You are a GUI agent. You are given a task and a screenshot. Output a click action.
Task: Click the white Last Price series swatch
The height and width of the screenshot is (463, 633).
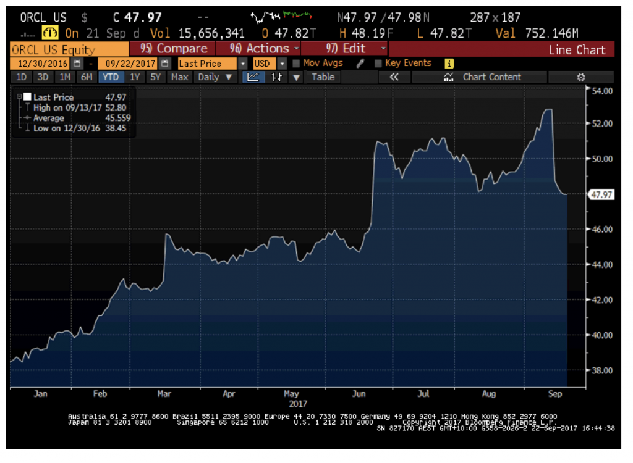coord(27,97)
